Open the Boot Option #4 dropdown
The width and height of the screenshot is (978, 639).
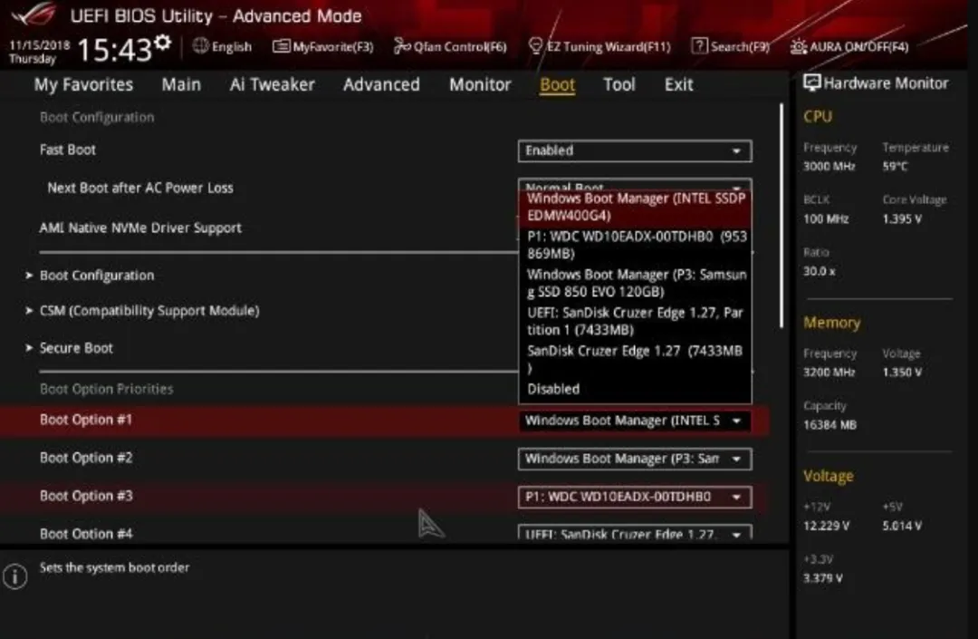coord(634,532)
